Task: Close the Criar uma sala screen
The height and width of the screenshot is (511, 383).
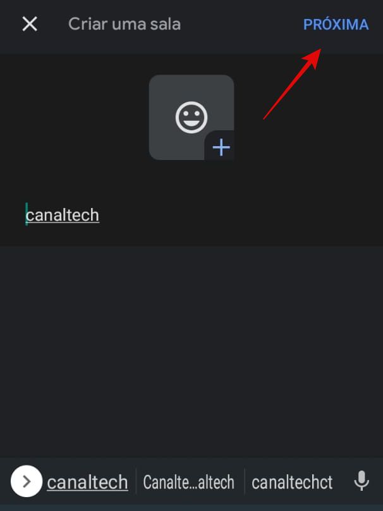Action: [30, 24]
